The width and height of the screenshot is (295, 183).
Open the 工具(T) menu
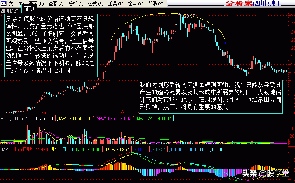coord(116,4)
